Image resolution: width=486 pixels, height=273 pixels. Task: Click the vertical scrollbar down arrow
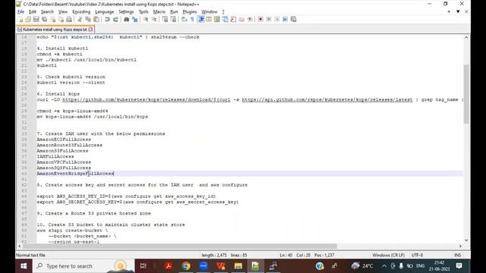466,240
